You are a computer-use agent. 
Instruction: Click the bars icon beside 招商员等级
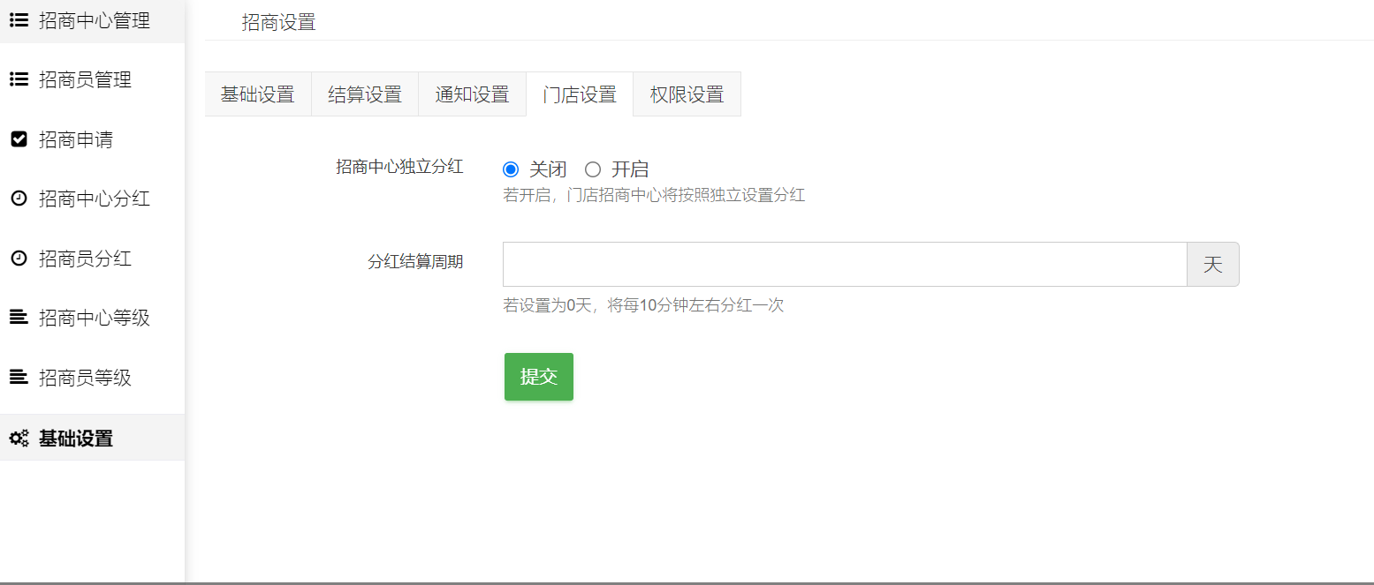(19, 378)
